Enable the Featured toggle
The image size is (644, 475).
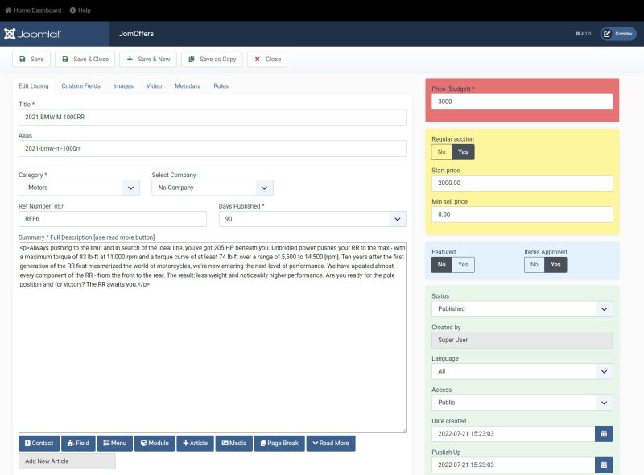click(x=463, y=264)
